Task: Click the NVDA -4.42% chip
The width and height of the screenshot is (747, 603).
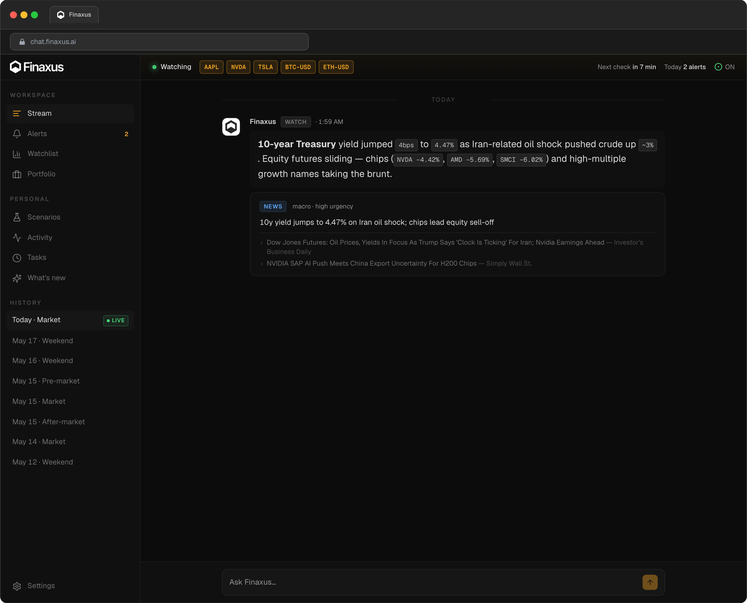Action: click(418, 160)
